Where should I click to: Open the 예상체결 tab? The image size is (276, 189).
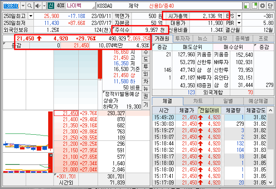tap(258, 101)
